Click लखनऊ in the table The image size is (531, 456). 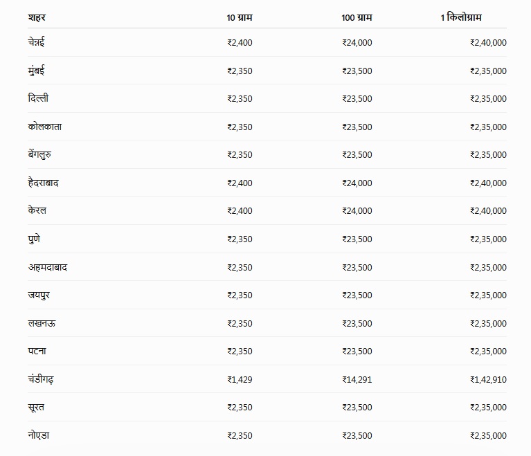(42, 323)
